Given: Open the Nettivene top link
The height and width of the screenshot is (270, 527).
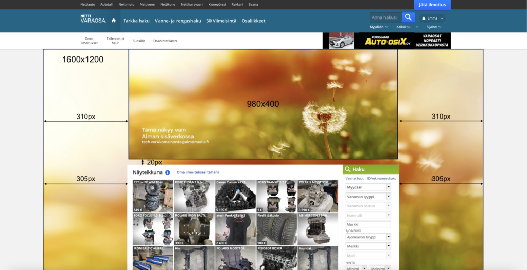Looking at the screenshot, I should (148, 4).
